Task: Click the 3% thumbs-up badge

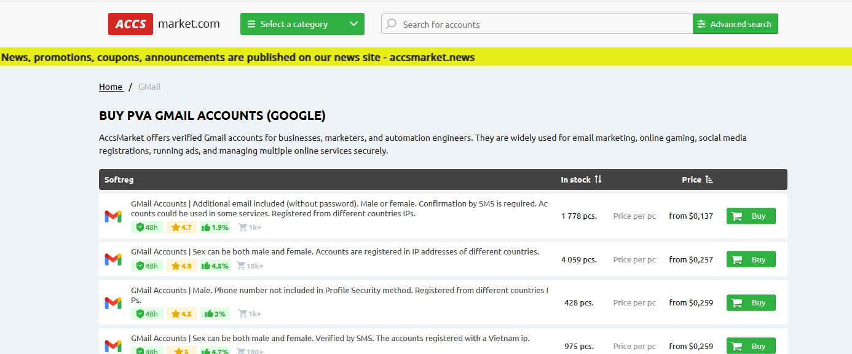Action: click(215, 313)
